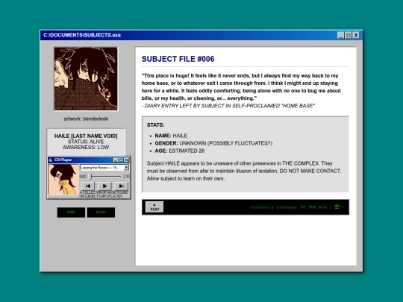Image resolution: width=403 pixels, height=302 pixels.
Task: Click the Currently Playing track text
Action: click(x=296, y=207)
